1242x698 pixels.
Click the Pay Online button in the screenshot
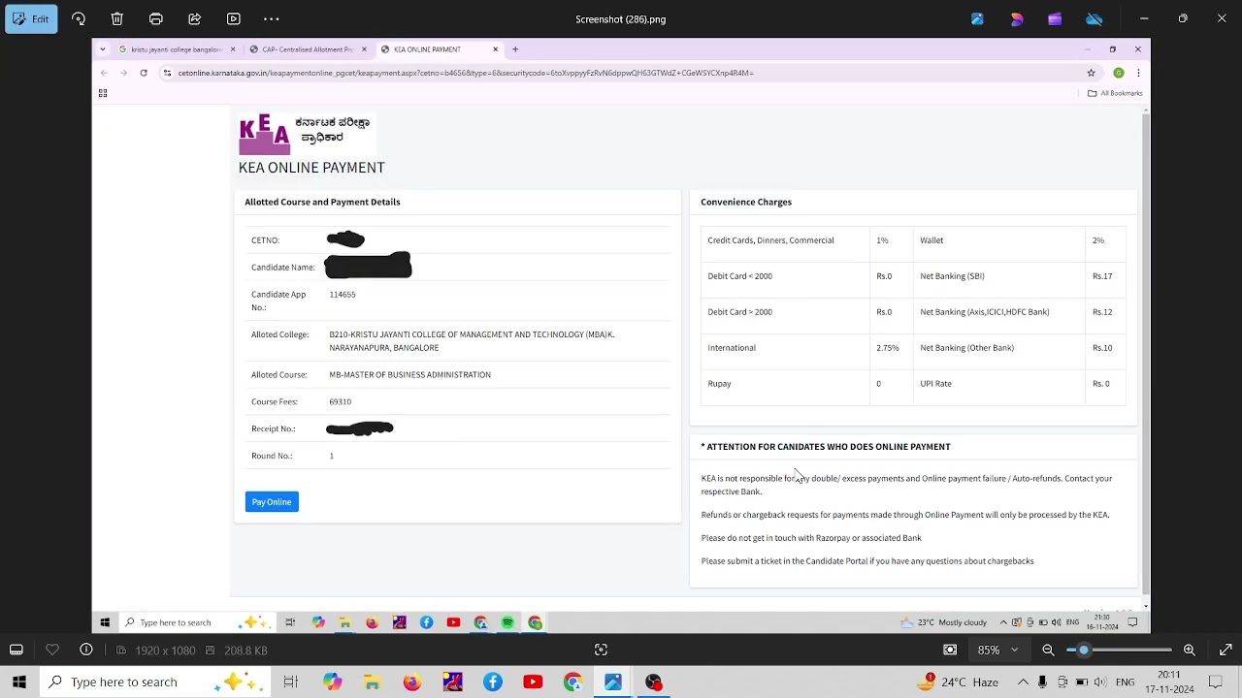[272, 502]
